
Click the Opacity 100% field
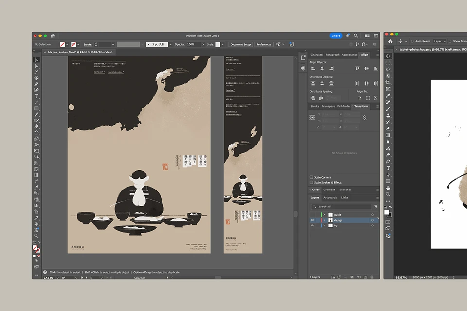pos(194,44)
